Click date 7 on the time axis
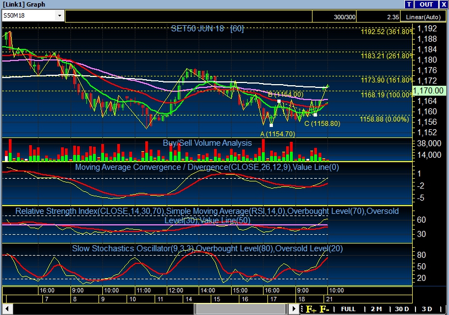449x315 pixels. coord(47,299)
